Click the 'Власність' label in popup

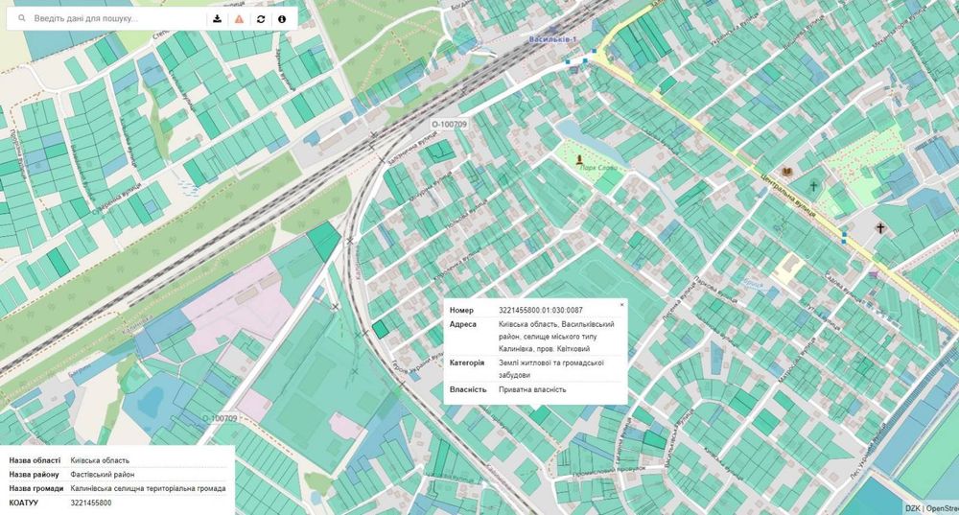coord(468,389)
